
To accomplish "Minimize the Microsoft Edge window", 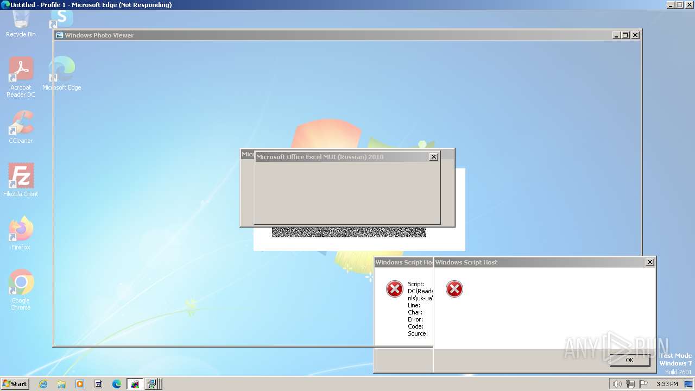I will click(670, 5).
